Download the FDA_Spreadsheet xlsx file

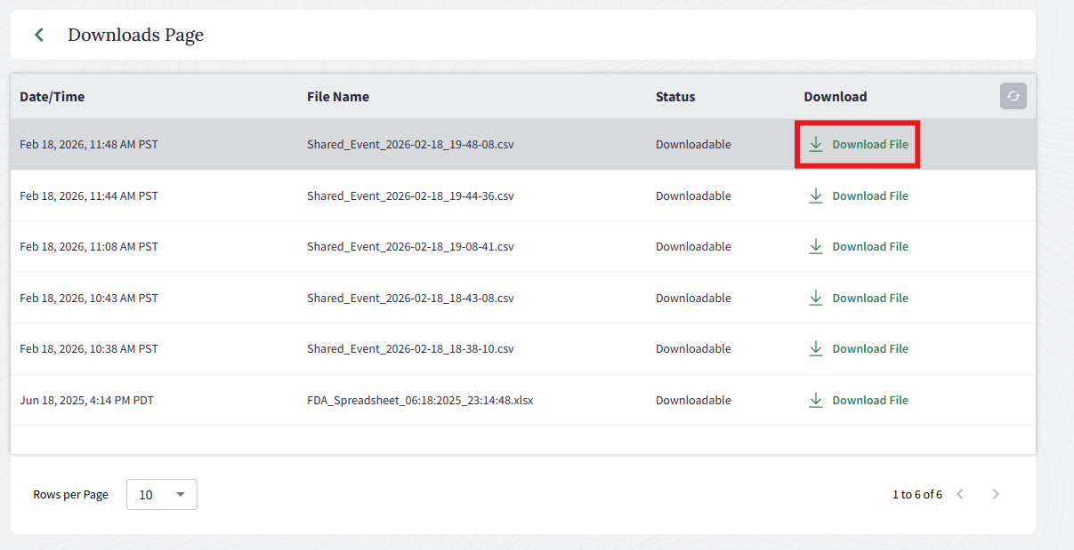(858, 401)
